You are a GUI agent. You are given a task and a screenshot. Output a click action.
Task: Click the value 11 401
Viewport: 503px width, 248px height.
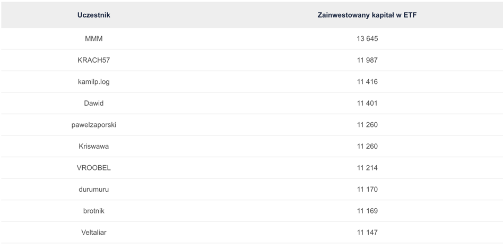click(x=367, y=103)
